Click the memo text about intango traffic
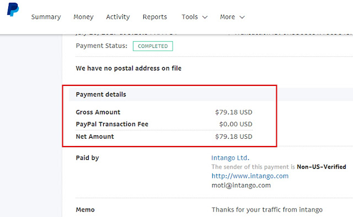The width and height of the screenshot is (353, 217). (267, 210)
